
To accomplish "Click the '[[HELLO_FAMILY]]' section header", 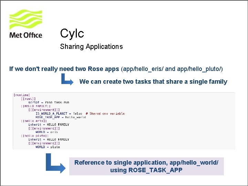I will 36,106.
